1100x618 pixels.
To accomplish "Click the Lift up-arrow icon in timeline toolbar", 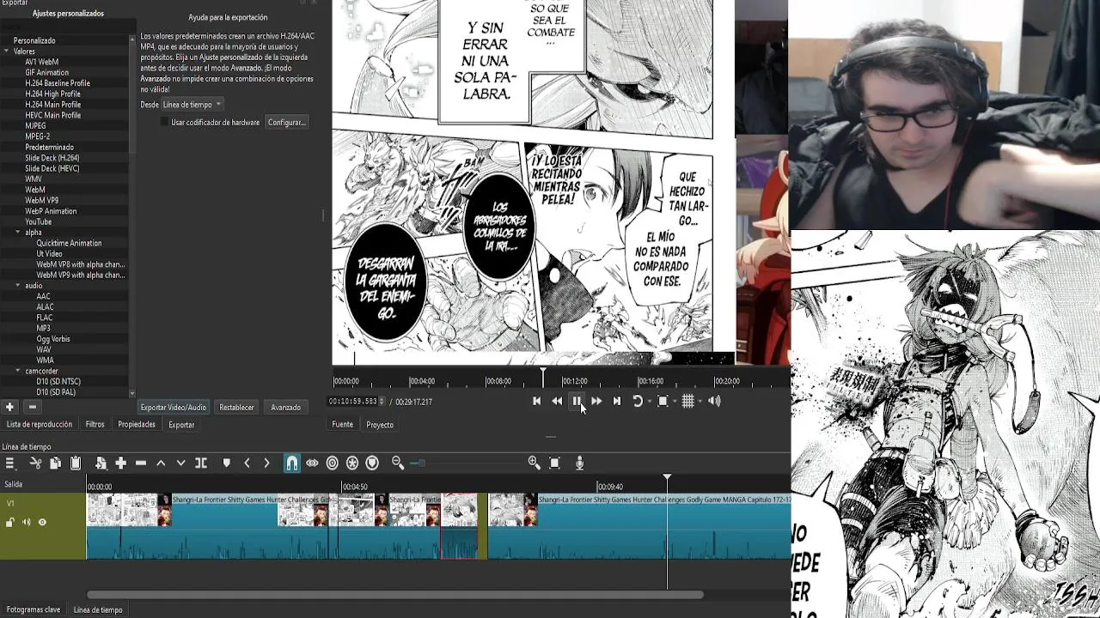I will pos(161,463).
